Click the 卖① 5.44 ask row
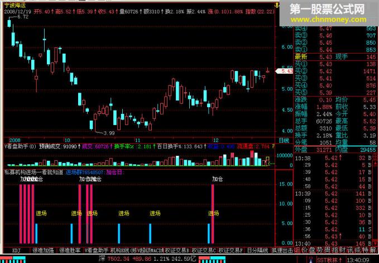Image resolution: width=379 pixels, height=263 pixels. pos(335,50)
